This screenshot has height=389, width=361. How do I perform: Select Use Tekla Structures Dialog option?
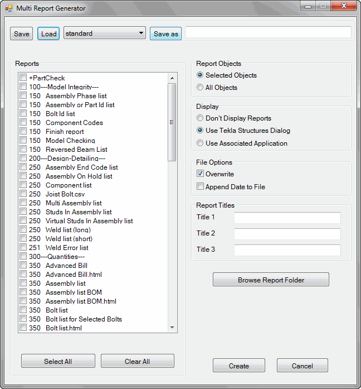[200, 130]
